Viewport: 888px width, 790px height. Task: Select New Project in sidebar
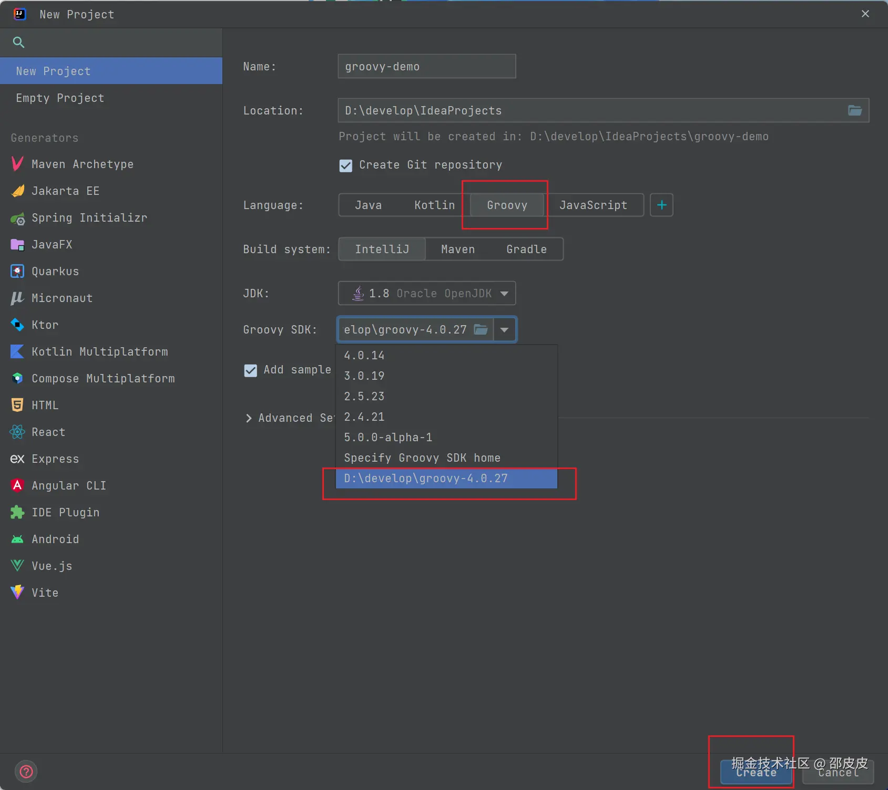pos(111,71)
